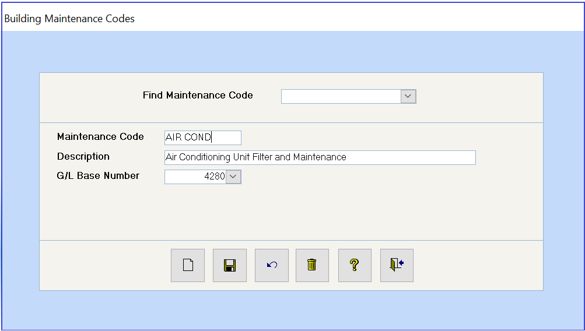
Task: Save the record with floppy disk icon
Action: 230,265
